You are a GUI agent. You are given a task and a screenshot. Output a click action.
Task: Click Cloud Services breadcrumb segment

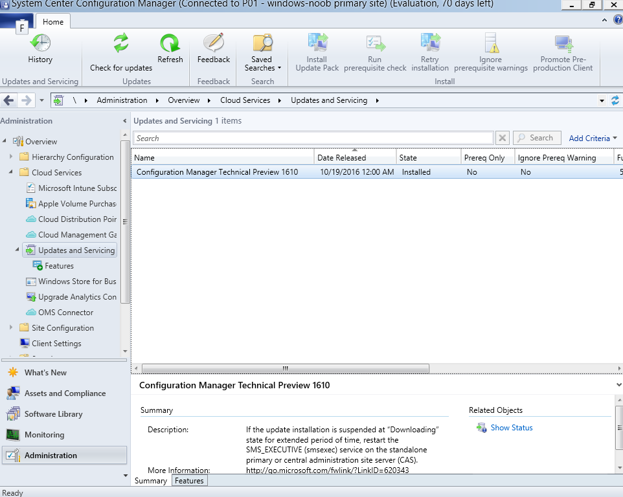[x=245, y=100]
